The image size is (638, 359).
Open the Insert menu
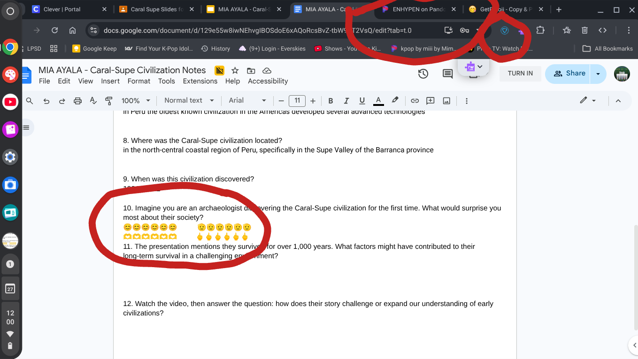pos(110,81)
